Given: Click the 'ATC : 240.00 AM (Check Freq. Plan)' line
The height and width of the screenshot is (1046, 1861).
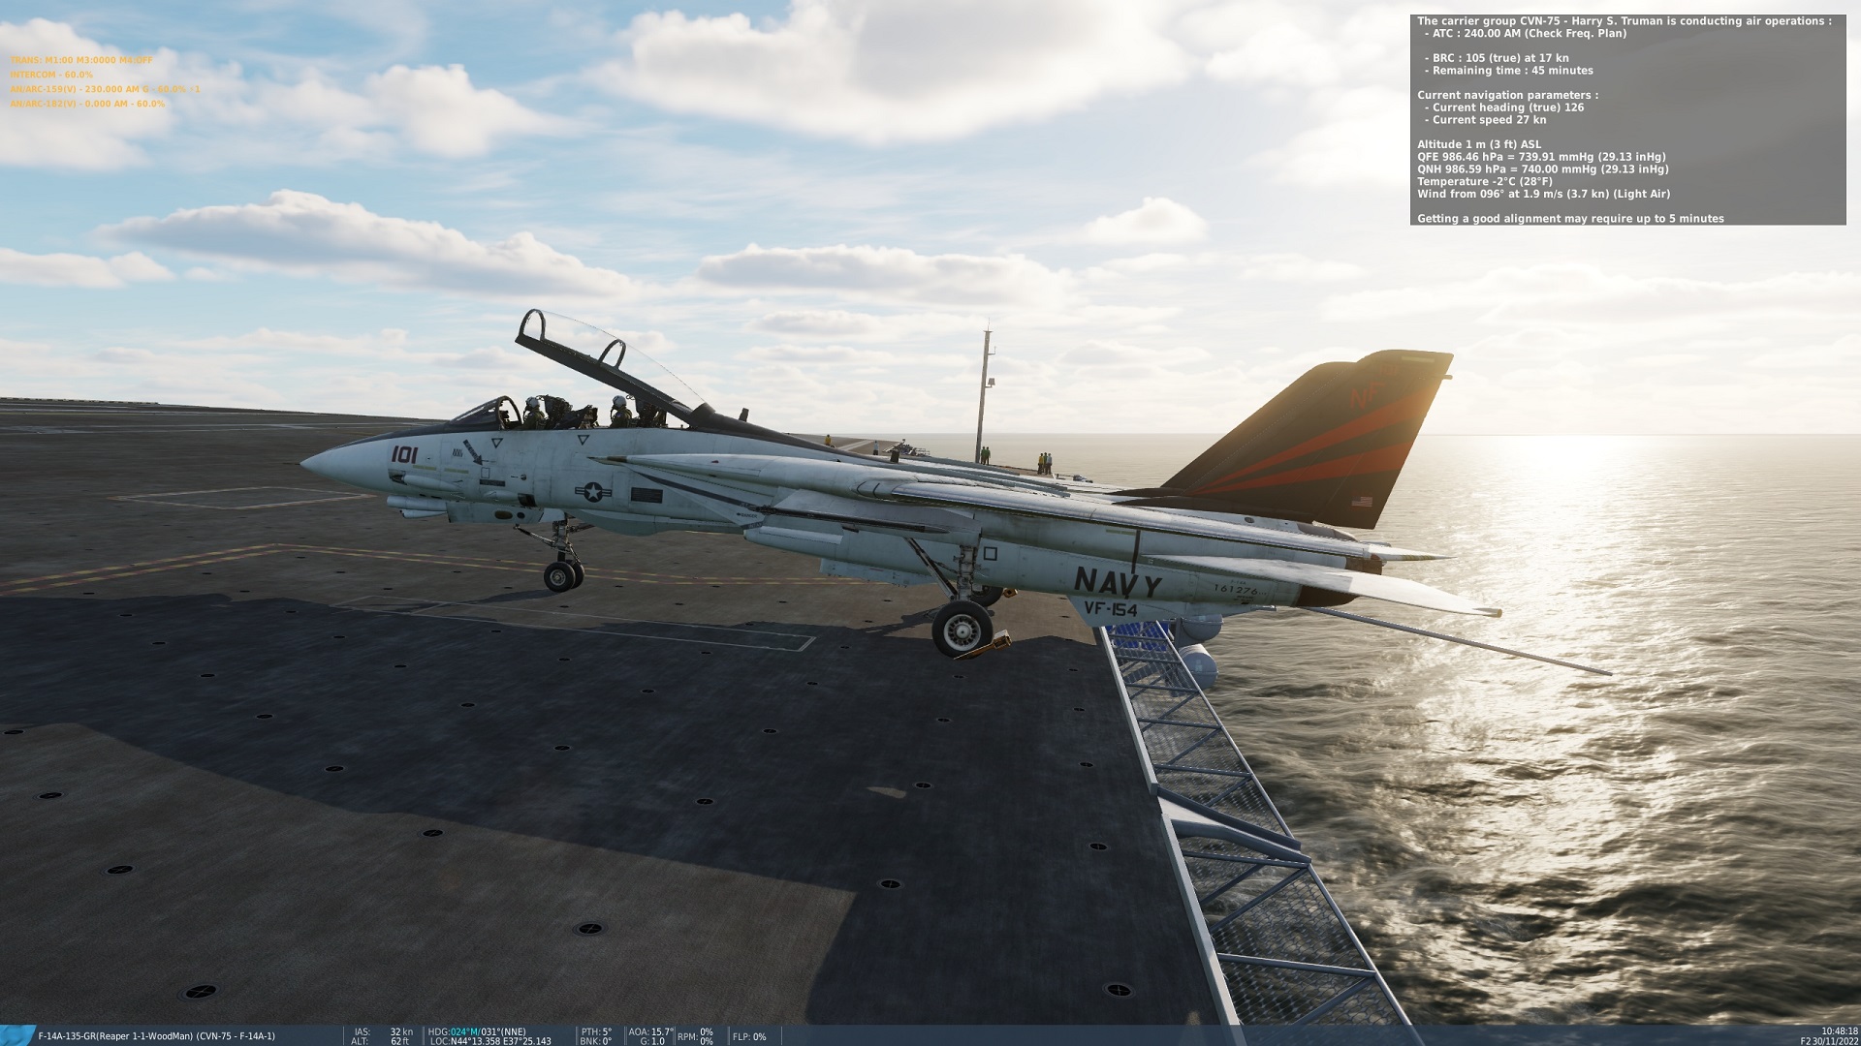Looking at the screenshot, I should [x=1526, y=34].
